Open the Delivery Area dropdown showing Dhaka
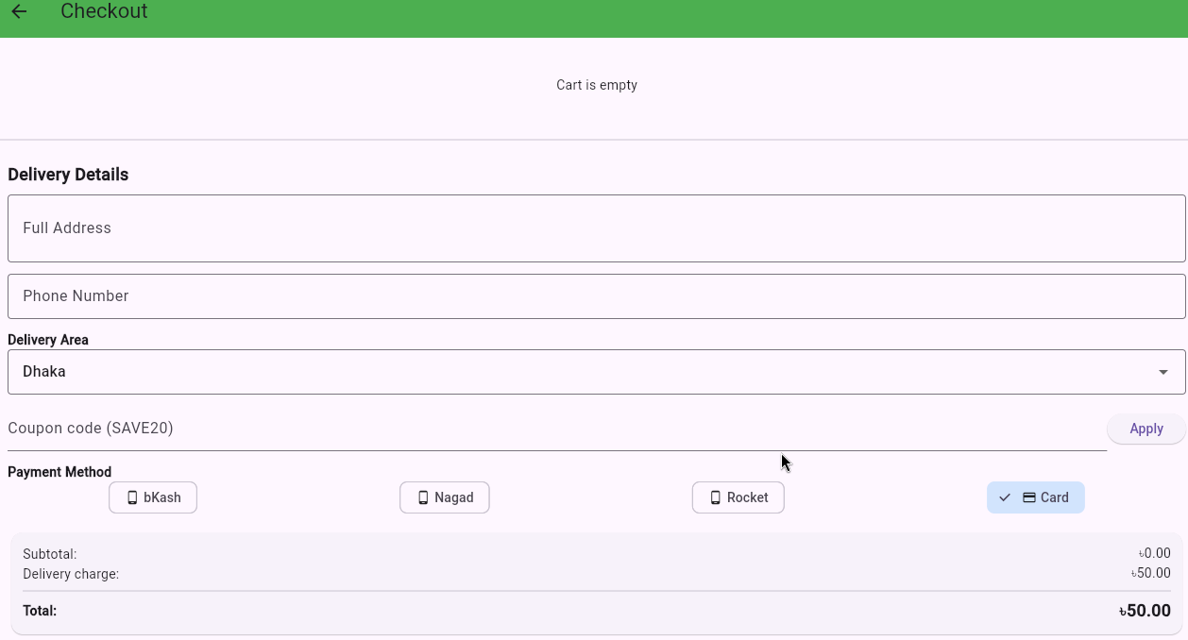Screen dimensions: 1188x640 [597, 372]
